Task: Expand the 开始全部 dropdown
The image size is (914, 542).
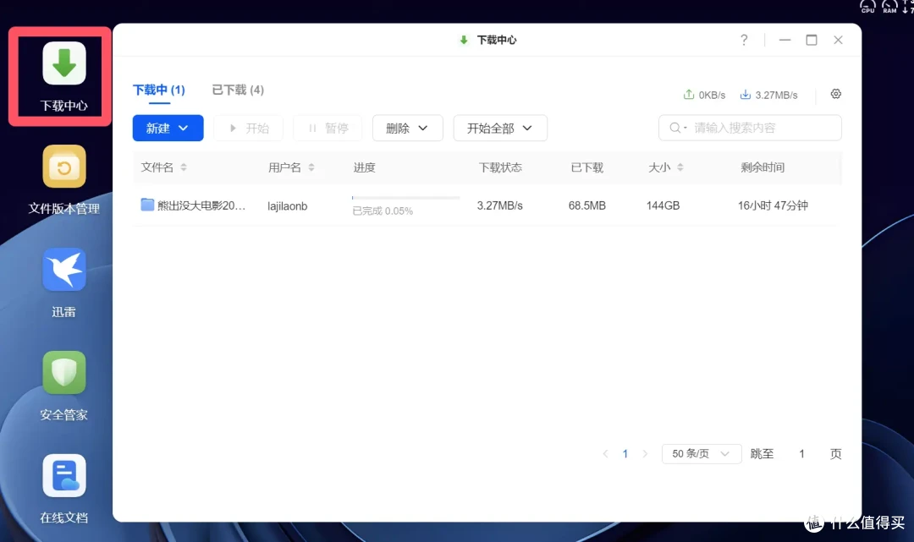Action: [x=500, y=128]
